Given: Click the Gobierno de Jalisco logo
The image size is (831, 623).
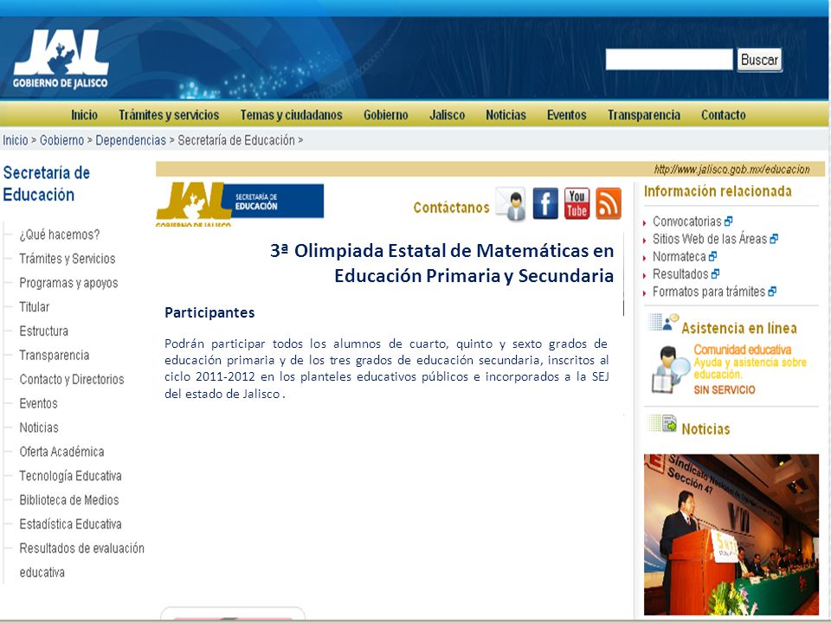Looking at the screenshot, I should (61, 59).
